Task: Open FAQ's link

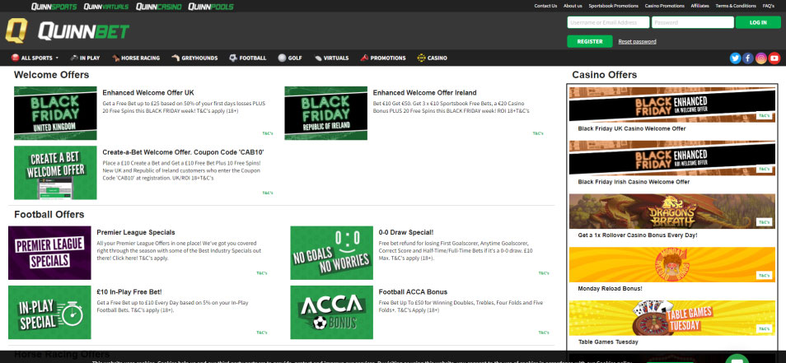Action: point(769,6)
